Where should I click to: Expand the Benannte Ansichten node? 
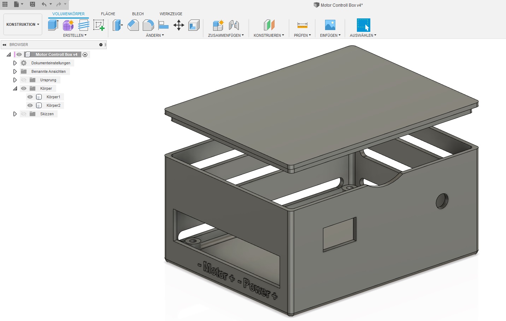tap(15, 71)
